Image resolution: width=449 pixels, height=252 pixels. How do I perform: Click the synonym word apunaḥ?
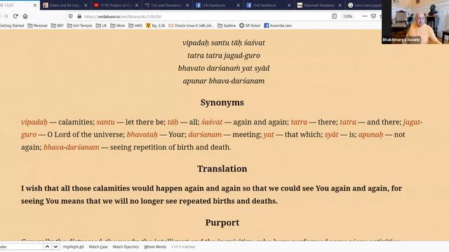pos(370,134)
